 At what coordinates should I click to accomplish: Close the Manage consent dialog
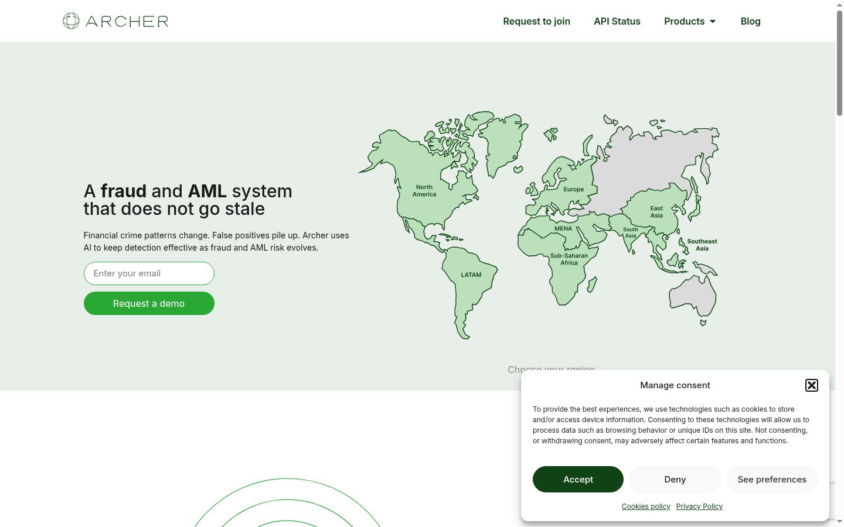[812, 385]
